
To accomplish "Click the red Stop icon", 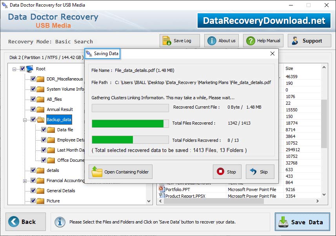I will pos(220,172).
